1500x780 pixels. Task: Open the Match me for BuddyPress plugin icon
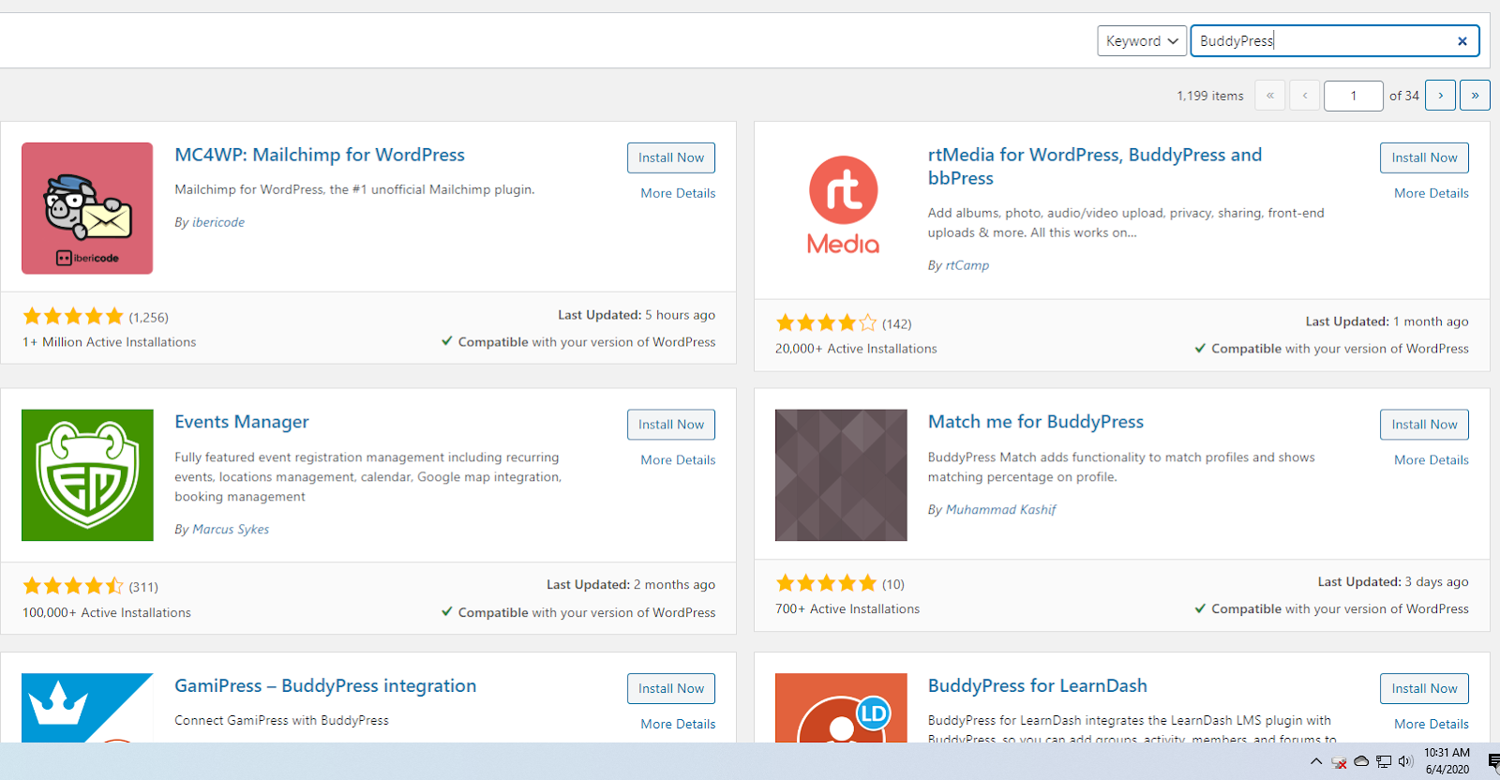pyautogui.click(x=841, y=475)
